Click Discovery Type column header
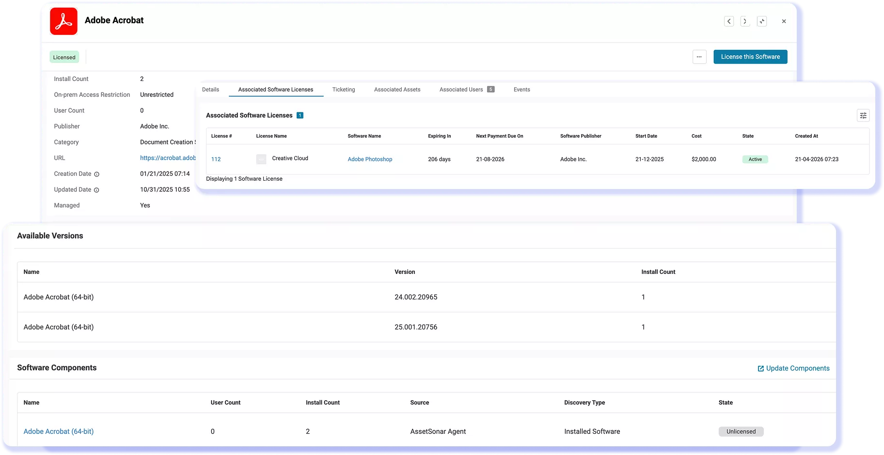 584,403
